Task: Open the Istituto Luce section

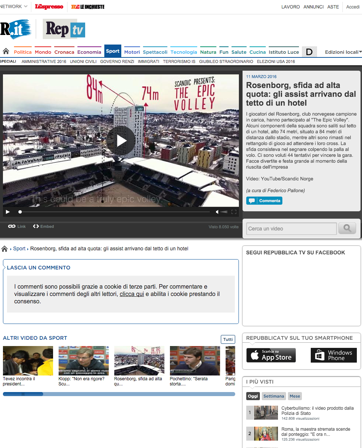Action: [284, 52]
